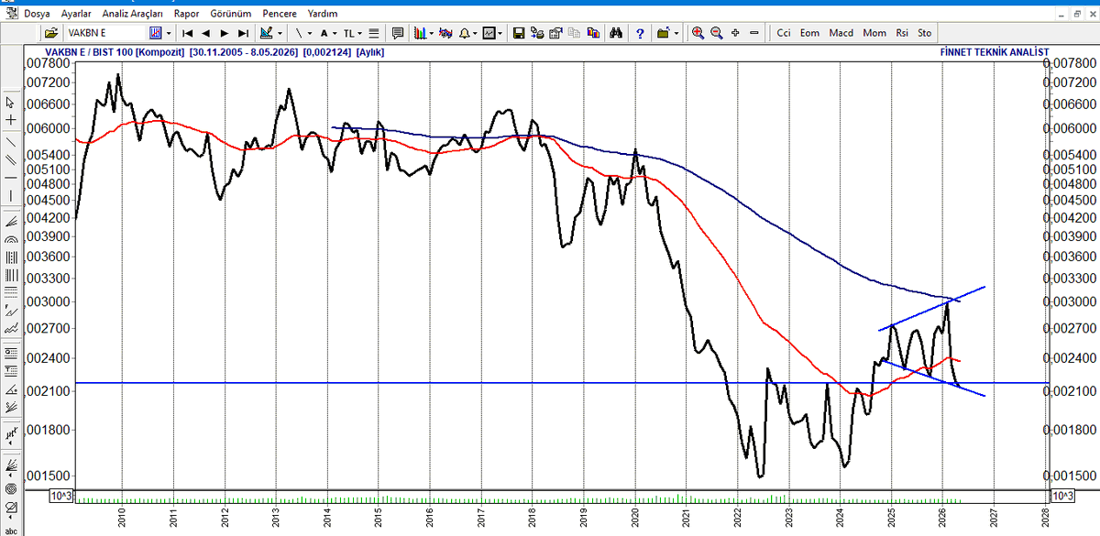Expand the symbol dropdown arrow next to VAKBN E

(169, 33)
